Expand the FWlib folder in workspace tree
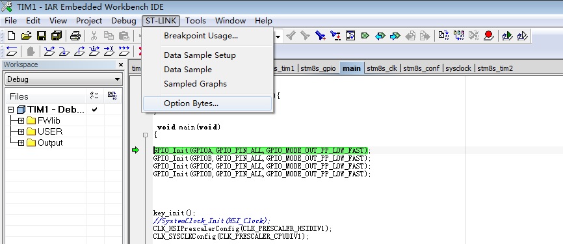563x244 pixels. pyautogui.click(x=21, y=121)
